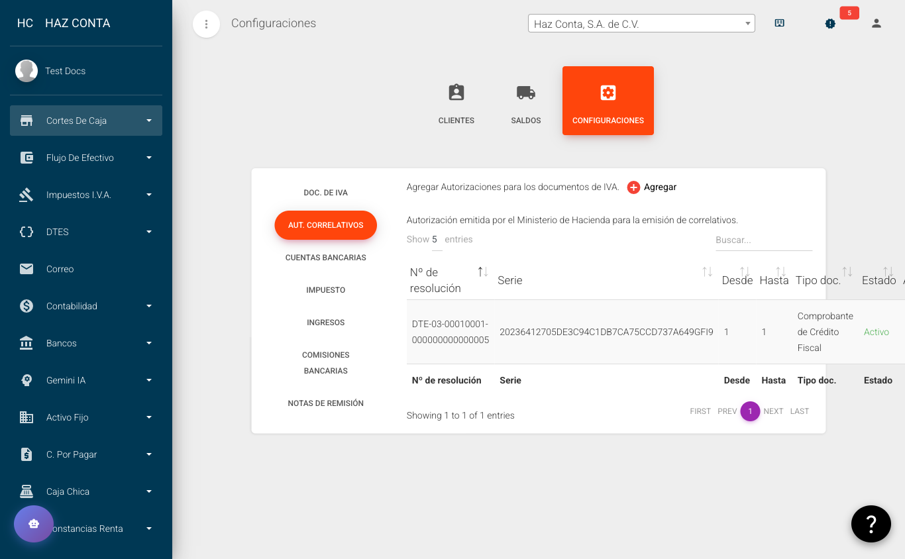Open the purple floating assistant button
This screenshot has width=905, height=559.
33,524
